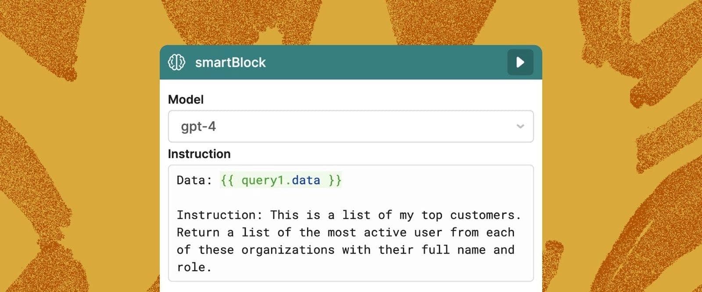The width and height of the screenshot is (702, 292).
Task: Place cursor on the word "role."
Action: 194,267
